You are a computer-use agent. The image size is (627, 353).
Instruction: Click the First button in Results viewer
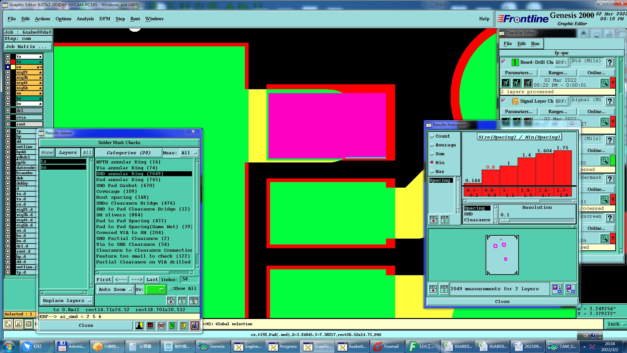click(x=104, y=280)
